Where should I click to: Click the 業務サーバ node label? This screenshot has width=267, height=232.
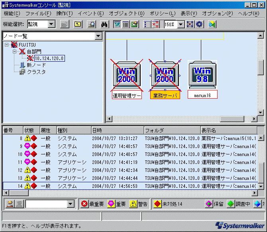165,96
